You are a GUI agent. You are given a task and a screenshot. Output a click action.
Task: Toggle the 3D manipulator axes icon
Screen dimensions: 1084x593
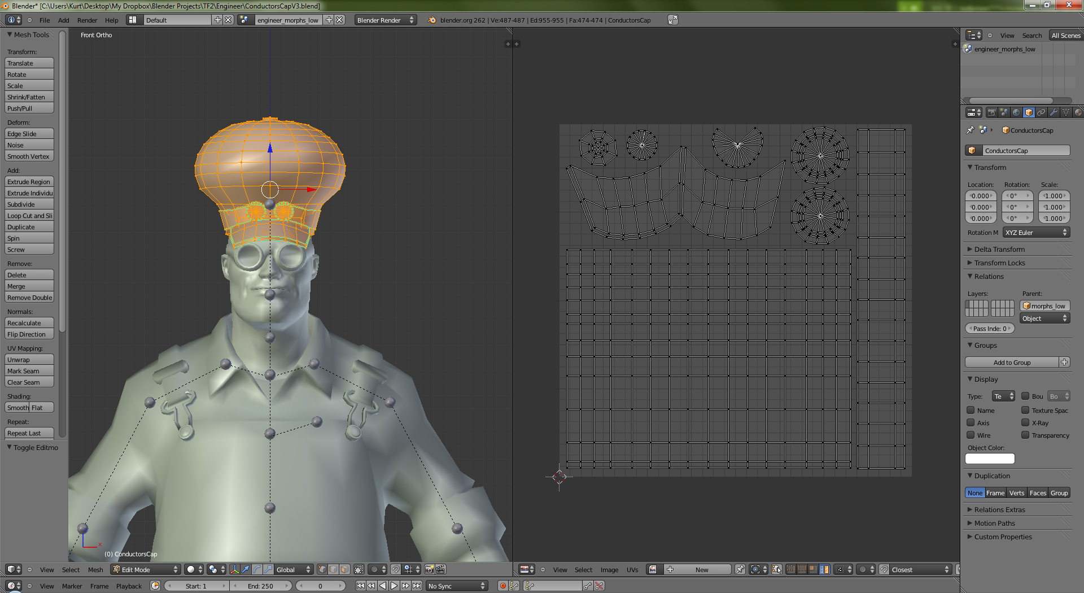pyautogui.click(x=234, y=569)
